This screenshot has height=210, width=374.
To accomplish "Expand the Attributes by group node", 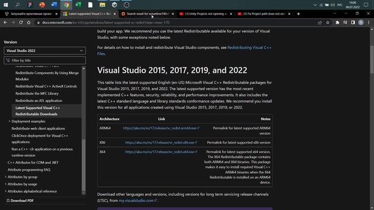I will click(x=5, y=177).
